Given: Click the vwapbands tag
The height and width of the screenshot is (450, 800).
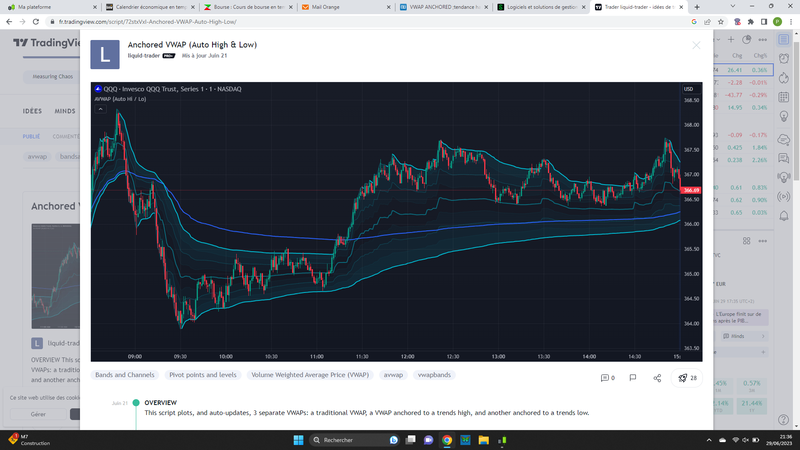Looking at the screenshot, I should pyautogui.click(x=434, y=375).
